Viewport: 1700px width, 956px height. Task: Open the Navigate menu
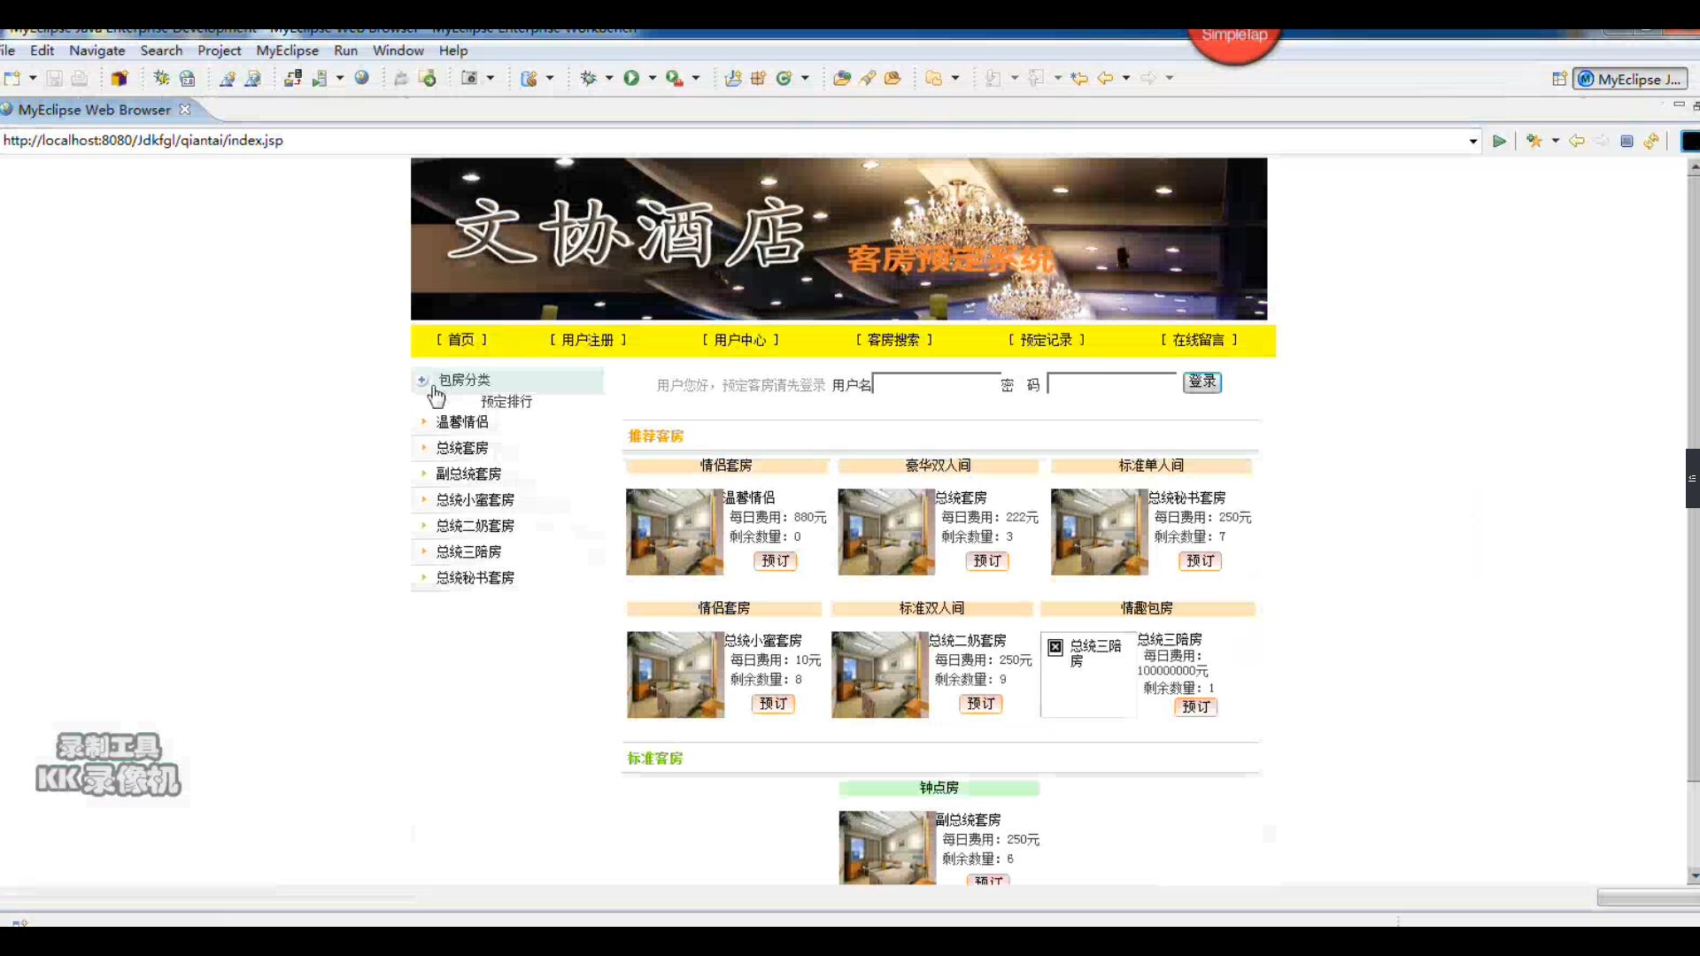(97, 50)
